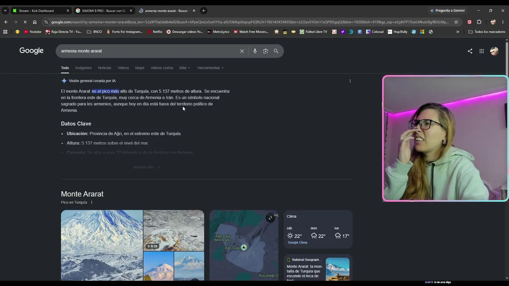Image resolution: width=509 pixels, height=286 pixels.
Task: Open the Roja Directa TV bookmark
Action: [x=64, y=32]
